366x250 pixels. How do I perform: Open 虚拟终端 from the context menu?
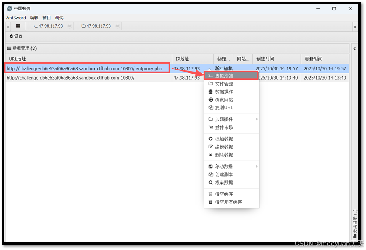point(231,76)
